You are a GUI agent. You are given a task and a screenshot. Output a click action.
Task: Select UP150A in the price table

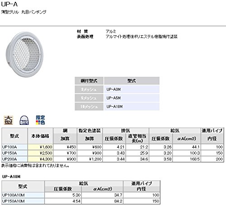(x=14, y=153)
